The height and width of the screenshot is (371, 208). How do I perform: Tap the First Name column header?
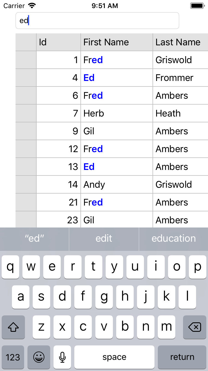tap(116, 42)
